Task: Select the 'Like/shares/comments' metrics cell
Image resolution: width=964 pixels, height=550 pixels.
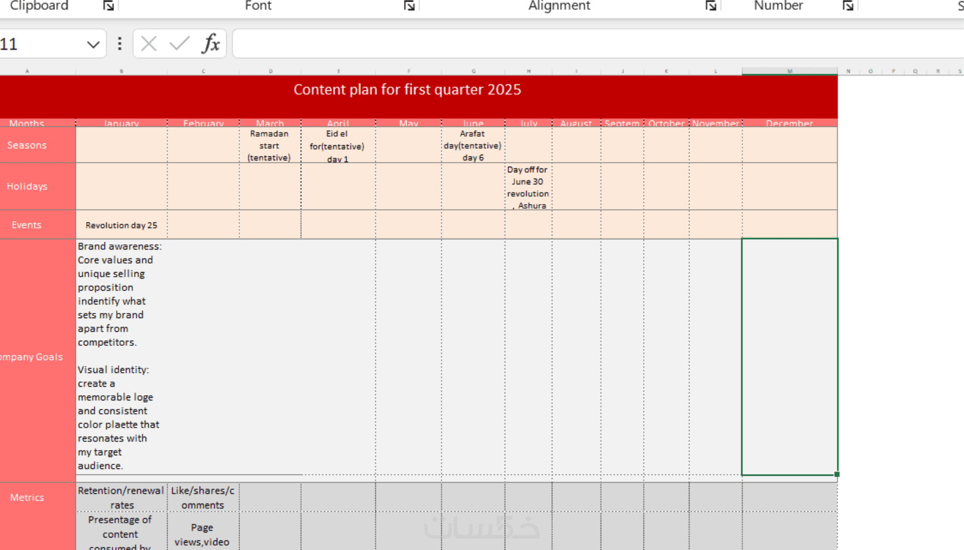Action: coord(203,497)
